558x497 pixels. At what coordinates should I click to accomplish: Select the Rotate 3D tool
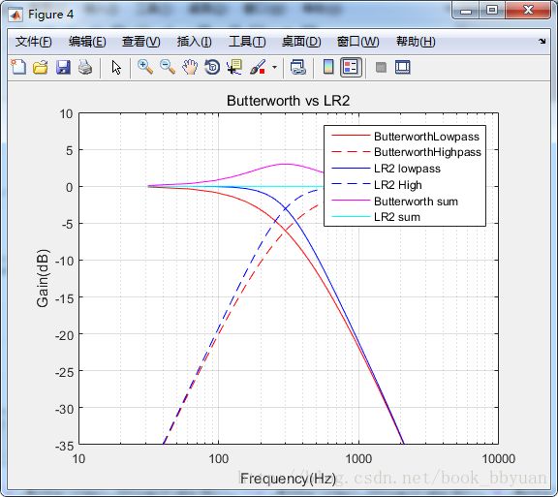coord(212,67)
